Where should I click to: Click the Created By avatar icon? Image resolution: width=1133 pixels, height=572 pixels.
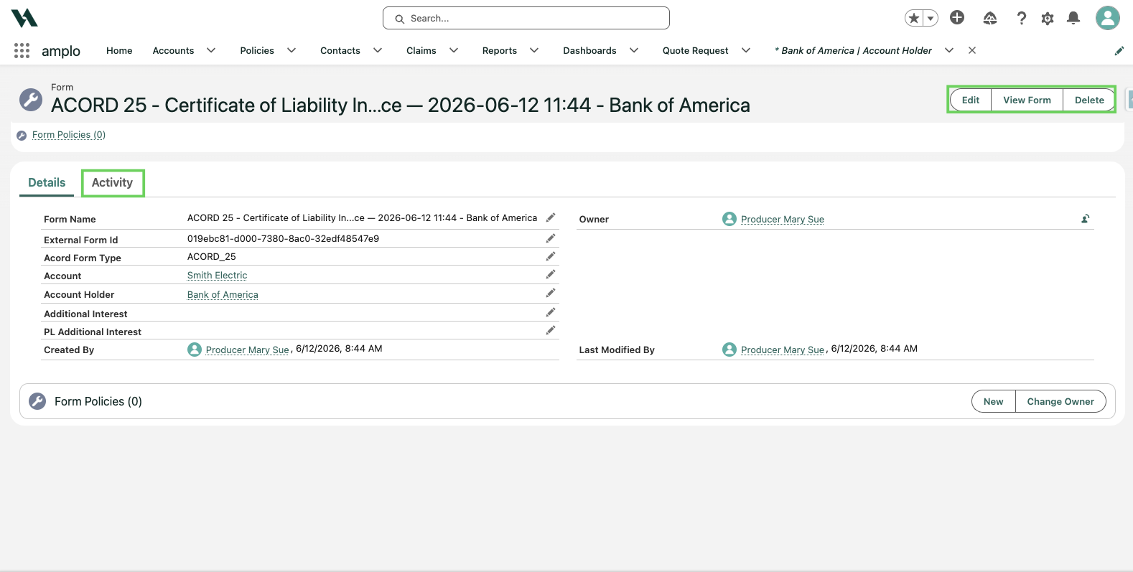(x=195, y=350)
